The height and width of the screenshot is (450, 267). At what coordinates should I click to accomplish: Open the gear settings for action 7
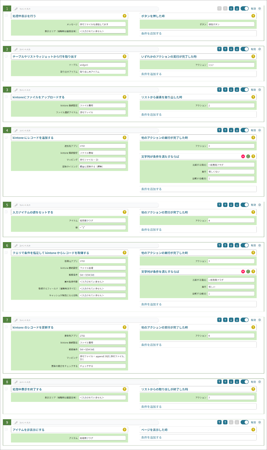(x=260, y=320)
